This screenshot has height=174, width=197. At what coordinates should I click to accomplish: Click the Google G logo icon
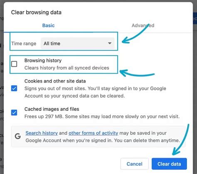tap(18, 136)
